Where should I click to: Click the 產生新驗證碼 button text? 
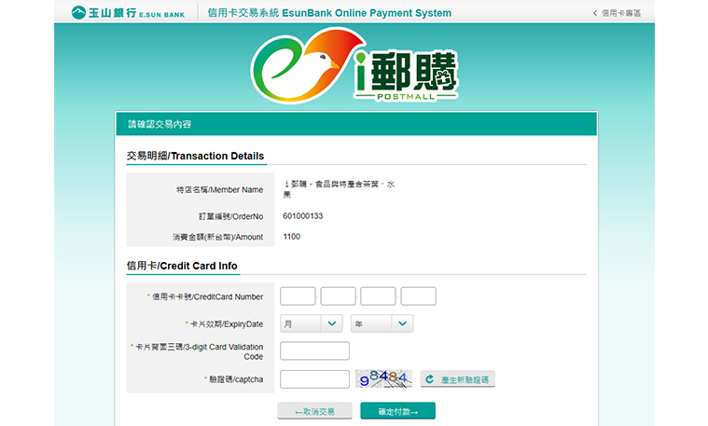pos(465,380)
